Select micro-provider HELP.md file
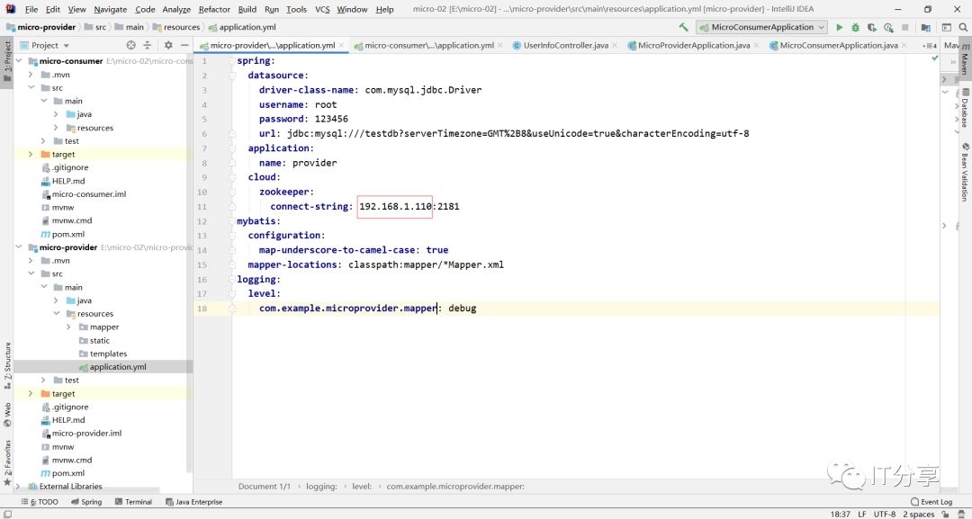 click(63, 420)
